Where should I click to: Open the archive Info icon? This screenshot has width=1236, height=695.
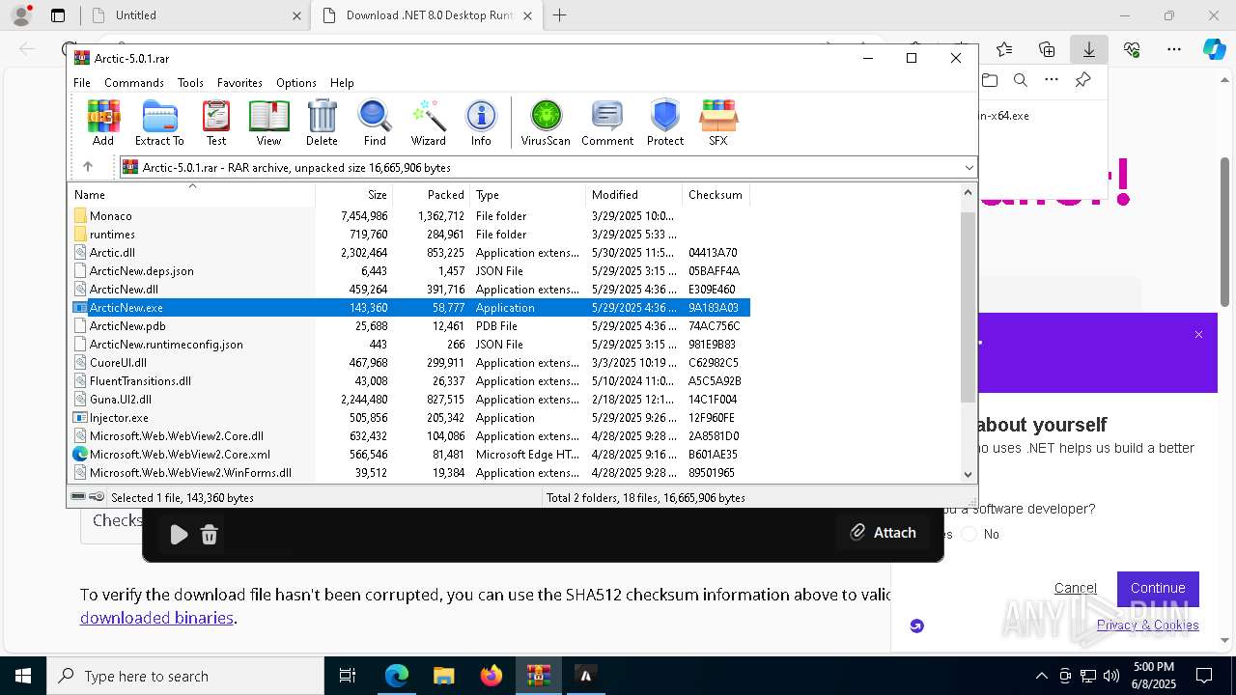click(x=481, y=123)
